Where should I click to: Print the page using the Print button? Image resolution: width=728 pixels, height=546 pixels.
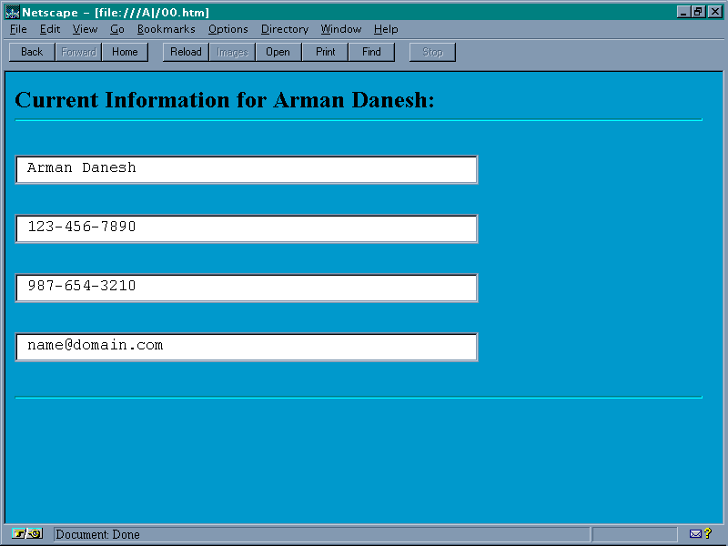[325, 52]
